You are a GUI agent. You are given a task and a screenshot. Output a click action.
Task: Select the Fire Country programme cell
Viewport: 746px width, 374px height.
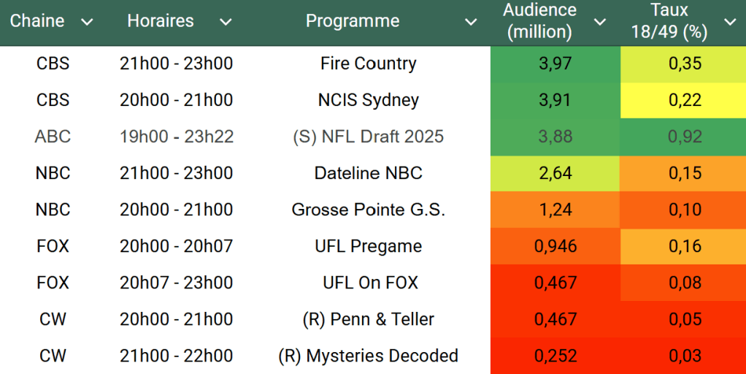368,64
